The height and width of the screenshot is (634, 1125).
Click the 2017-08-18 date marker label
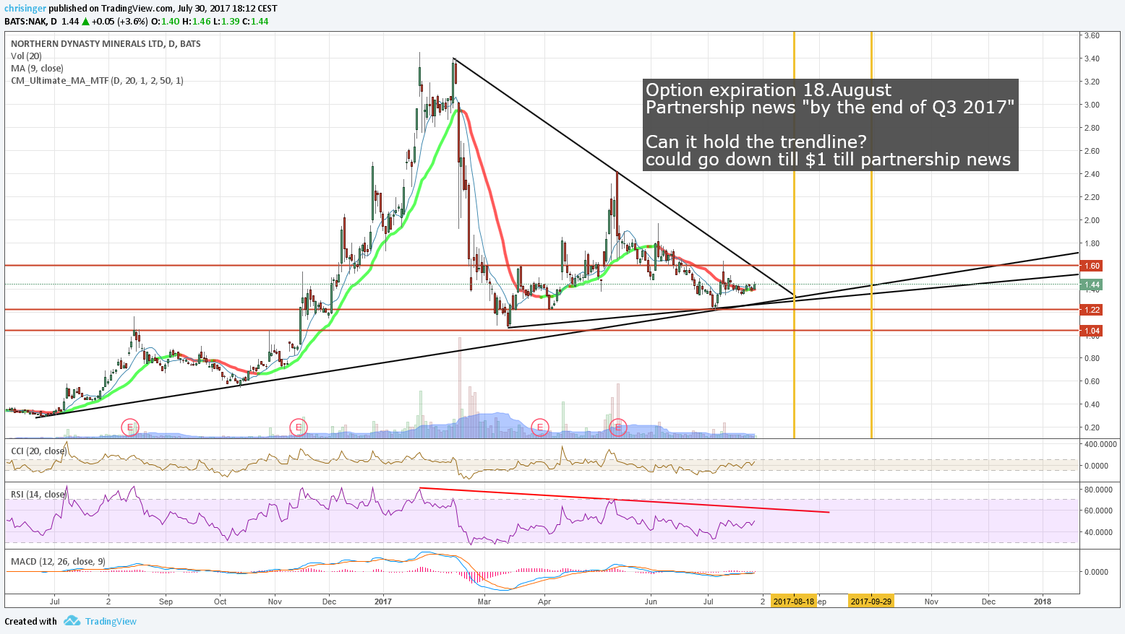click(793, 602)
